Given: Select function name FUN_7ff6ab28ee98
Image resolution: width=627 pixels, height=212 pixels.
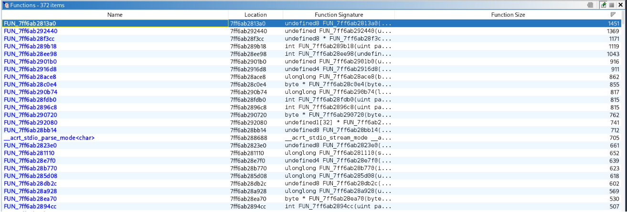Looking at the screenshot, I should tap(30, 54).
